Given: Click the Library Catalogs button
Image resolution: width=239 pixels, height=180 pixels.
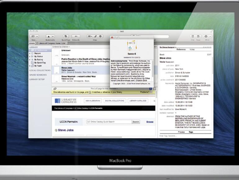Looking at the screenshot, I should pos(138,101).
